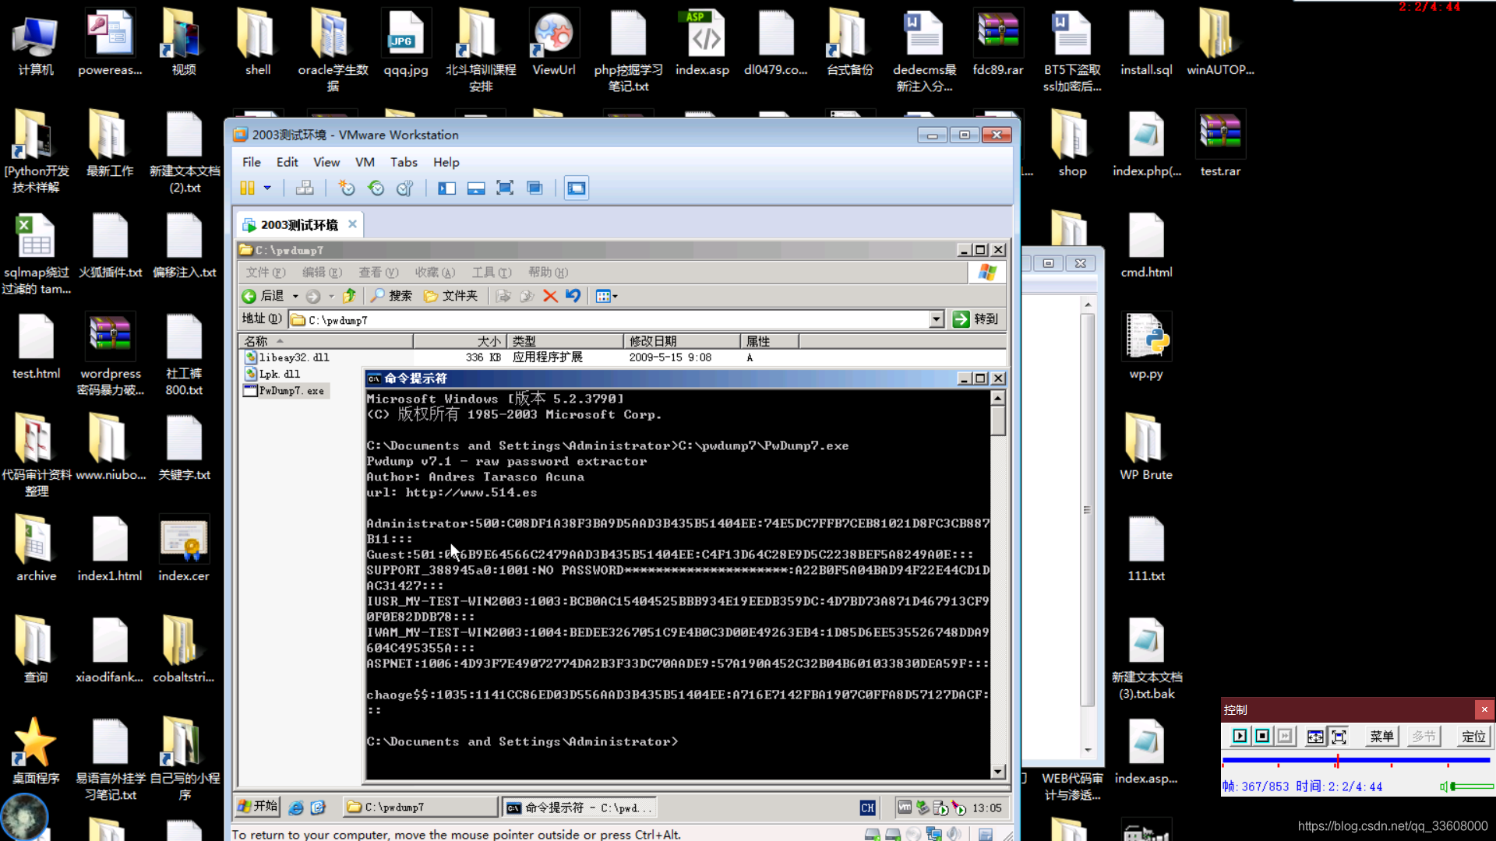Click the VMware suspend (pause) button

pyautogui.click(x=247, y=188)
